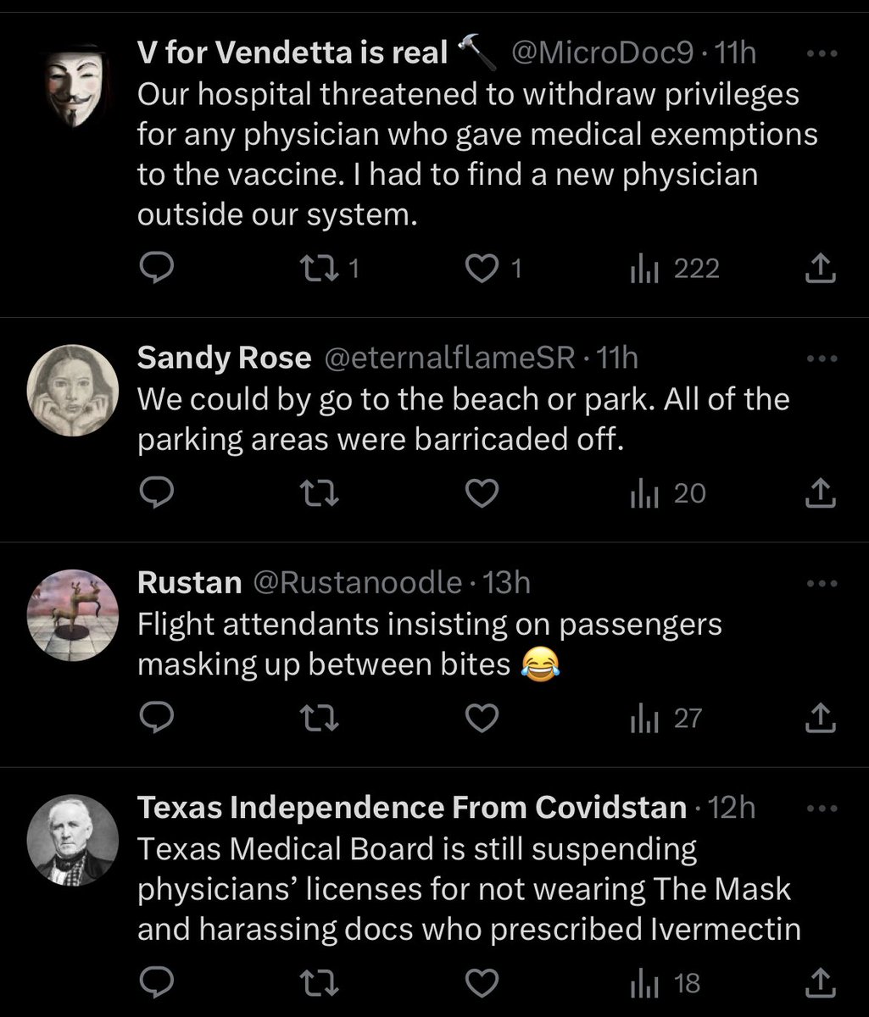Open more options on Sandy Rose tweet

point(821,358)
